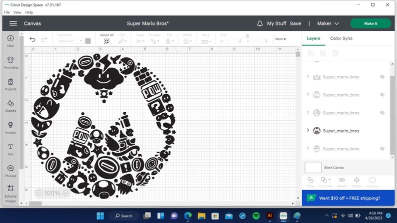This screenshot has width=397, height=223.
Task: Open Adobe Illustrator from the taskbar
Action: click(269, 216)
